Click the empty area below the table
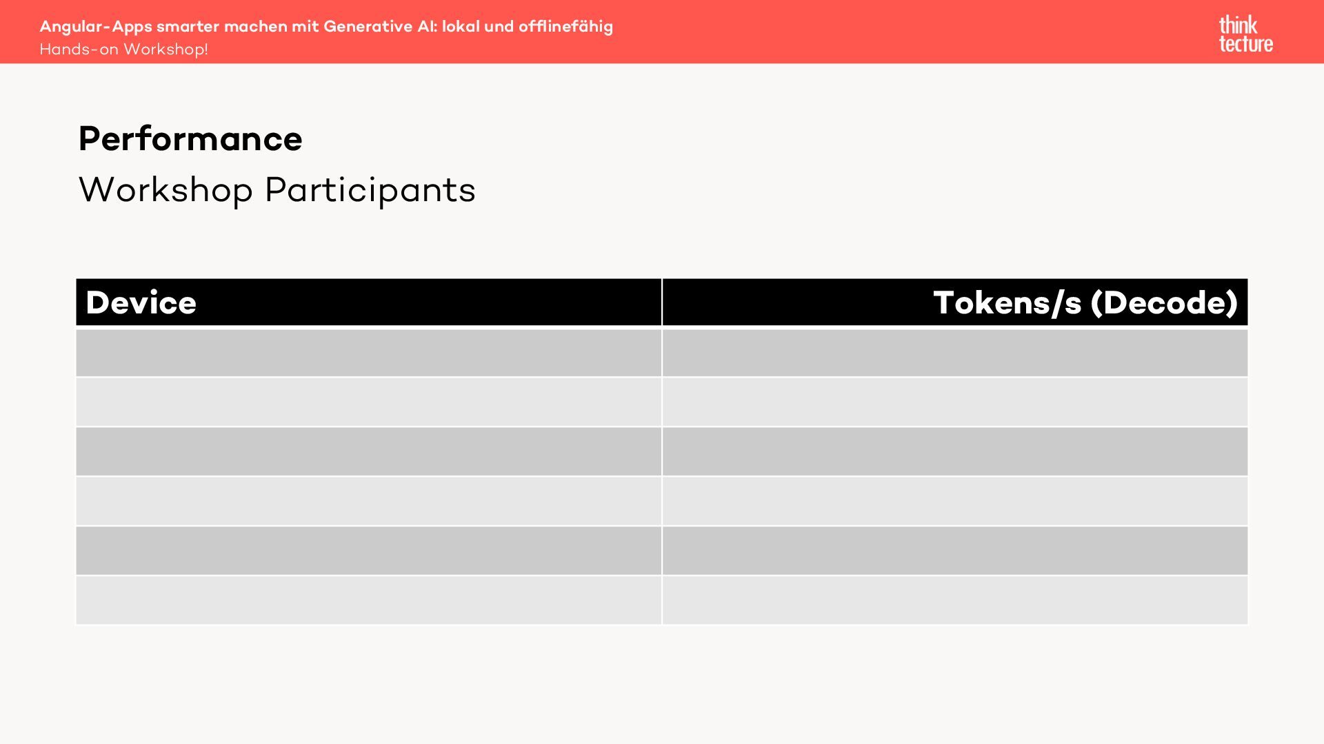1324x744 pixels. (x=662, y=682)
